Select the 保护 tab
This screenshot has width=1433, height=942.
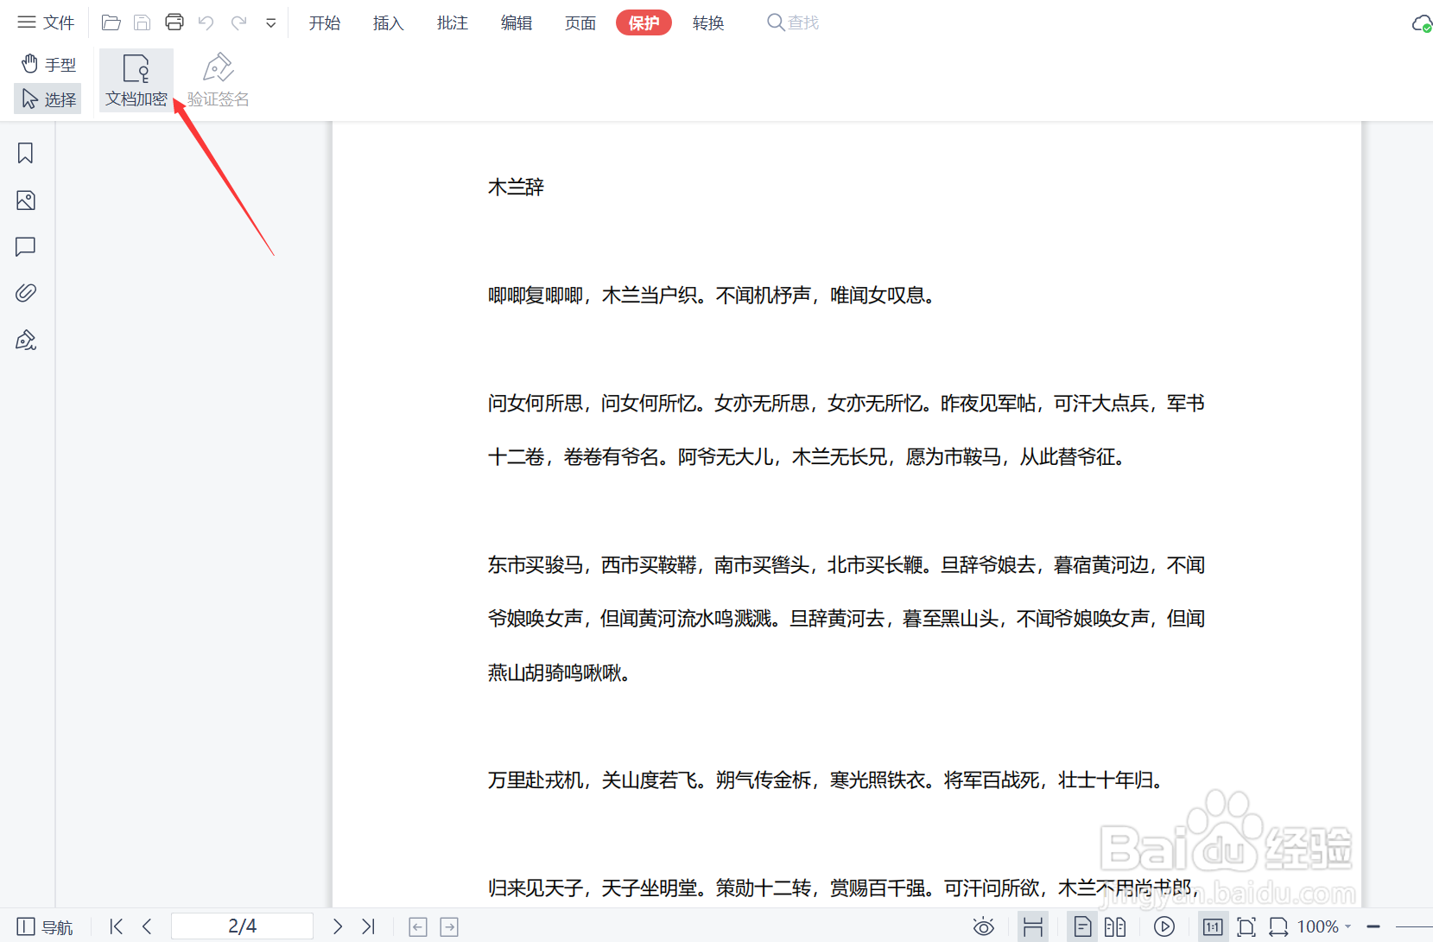644,23
